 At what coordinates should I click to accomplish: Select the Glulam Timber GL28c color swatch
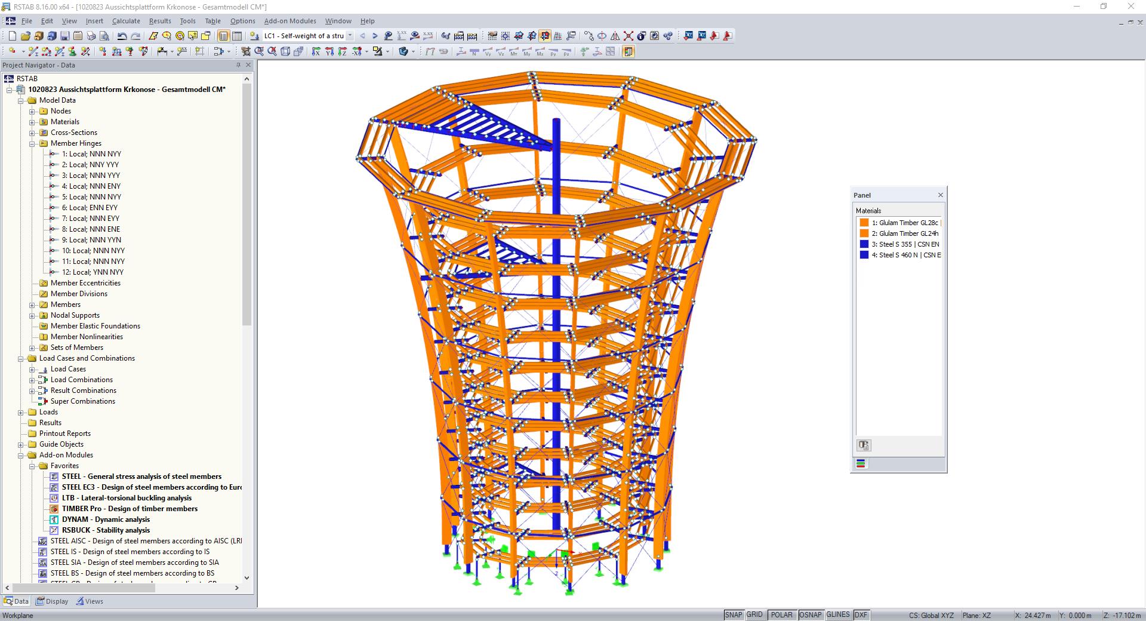[x=864, y=222]
